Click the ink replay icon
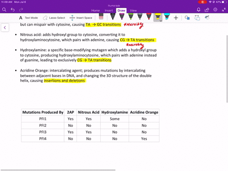This screenshot has height=171, width=228. [207, 18]
